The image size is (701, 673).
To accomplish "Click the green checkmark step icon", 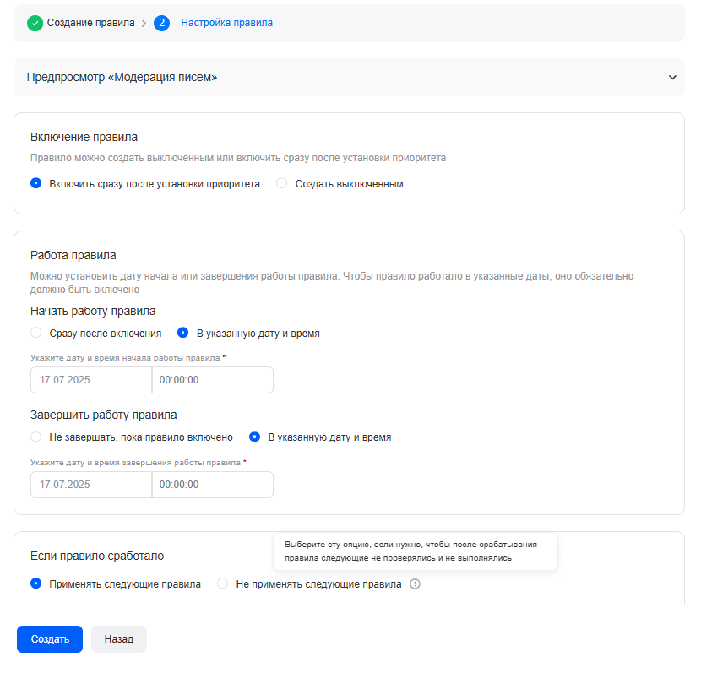I will coord(35,24).
